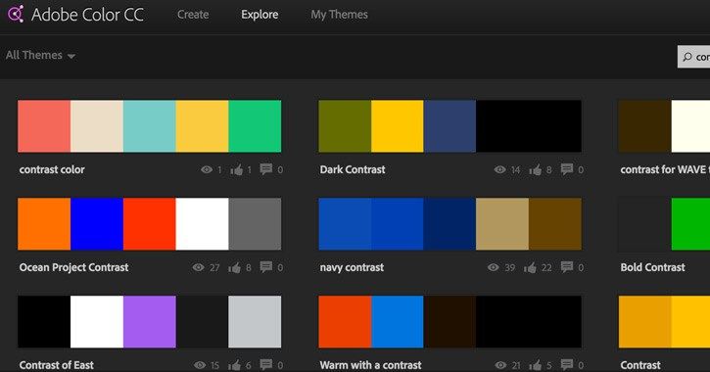Click views eye icon for Warm with a contrast
The width and height of the screenshot is (710, 372).
coord(500,365)
